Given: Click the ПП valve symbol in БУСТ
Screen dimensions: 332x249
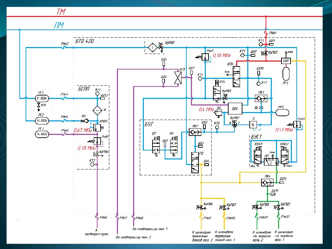Looking at the screenshot, I should point(271,160).
